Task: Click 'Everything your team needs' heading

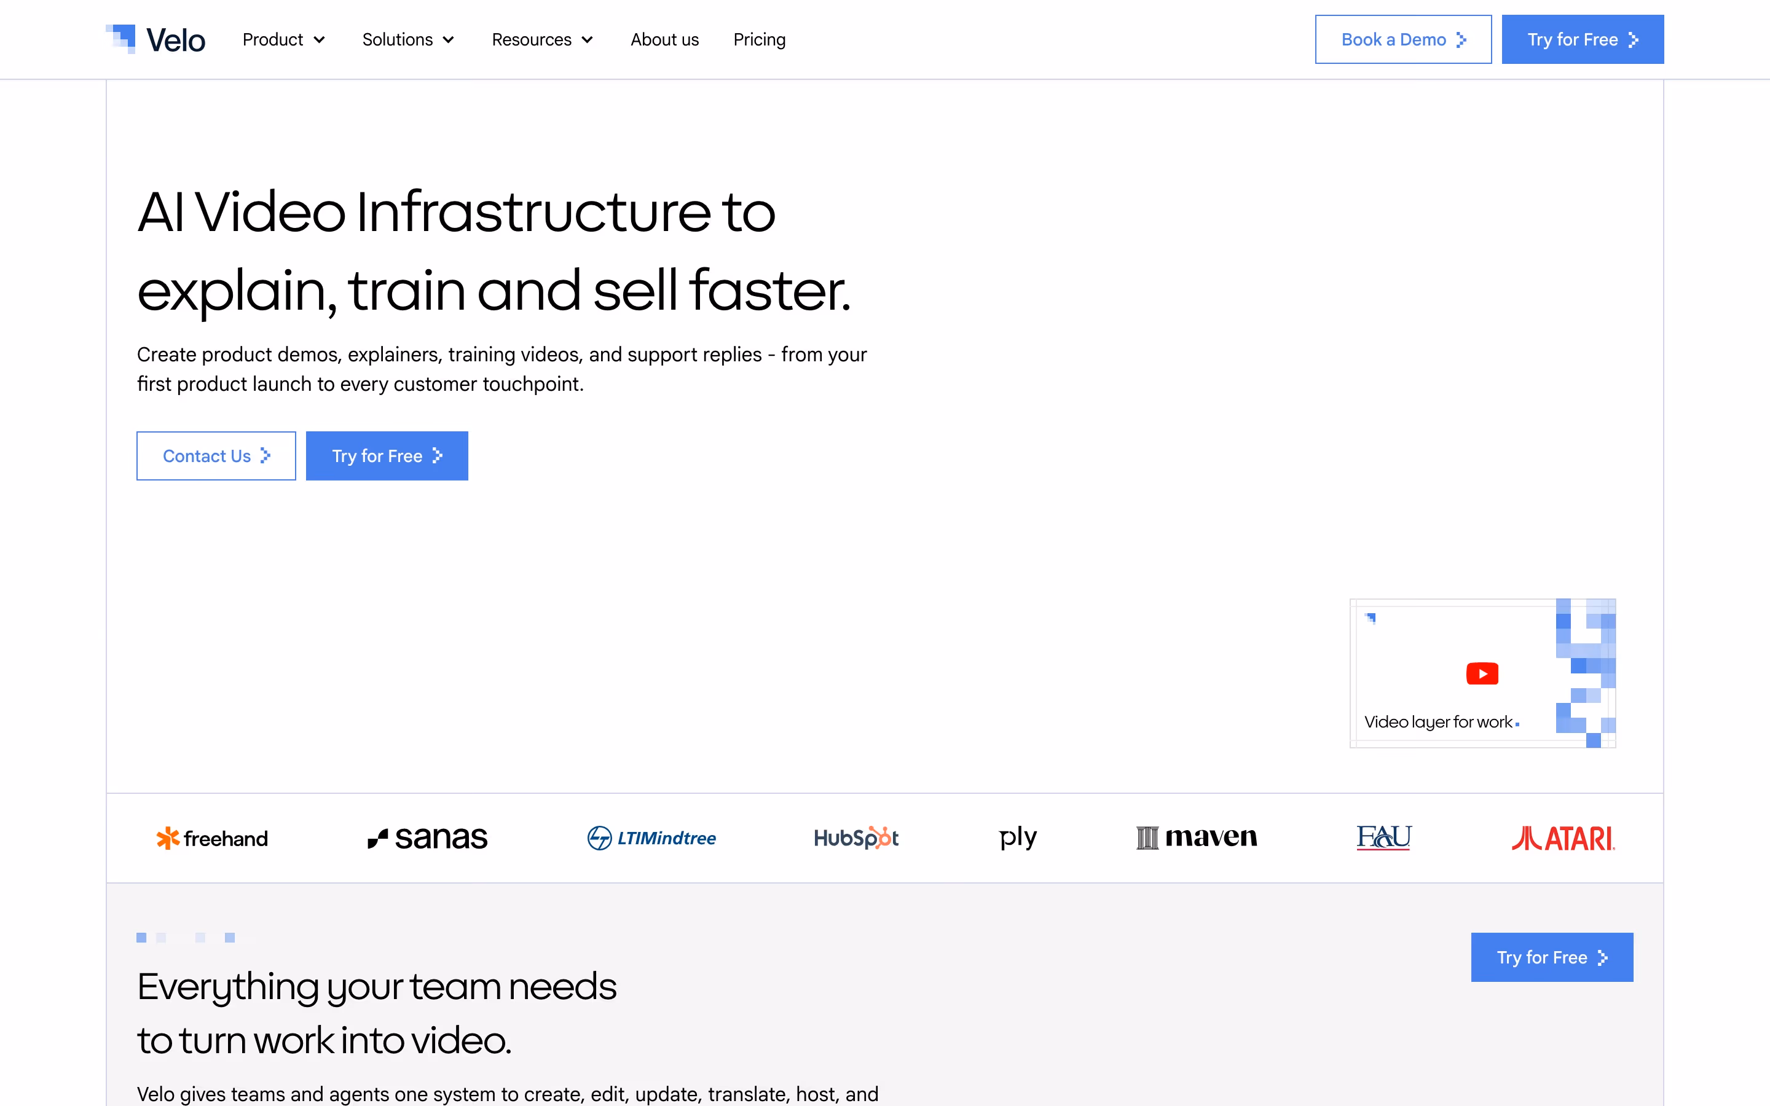Action: point(377,1013)
